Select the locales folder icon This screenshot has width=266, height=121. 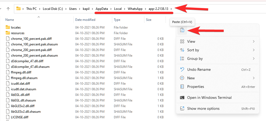click(8, 28)
